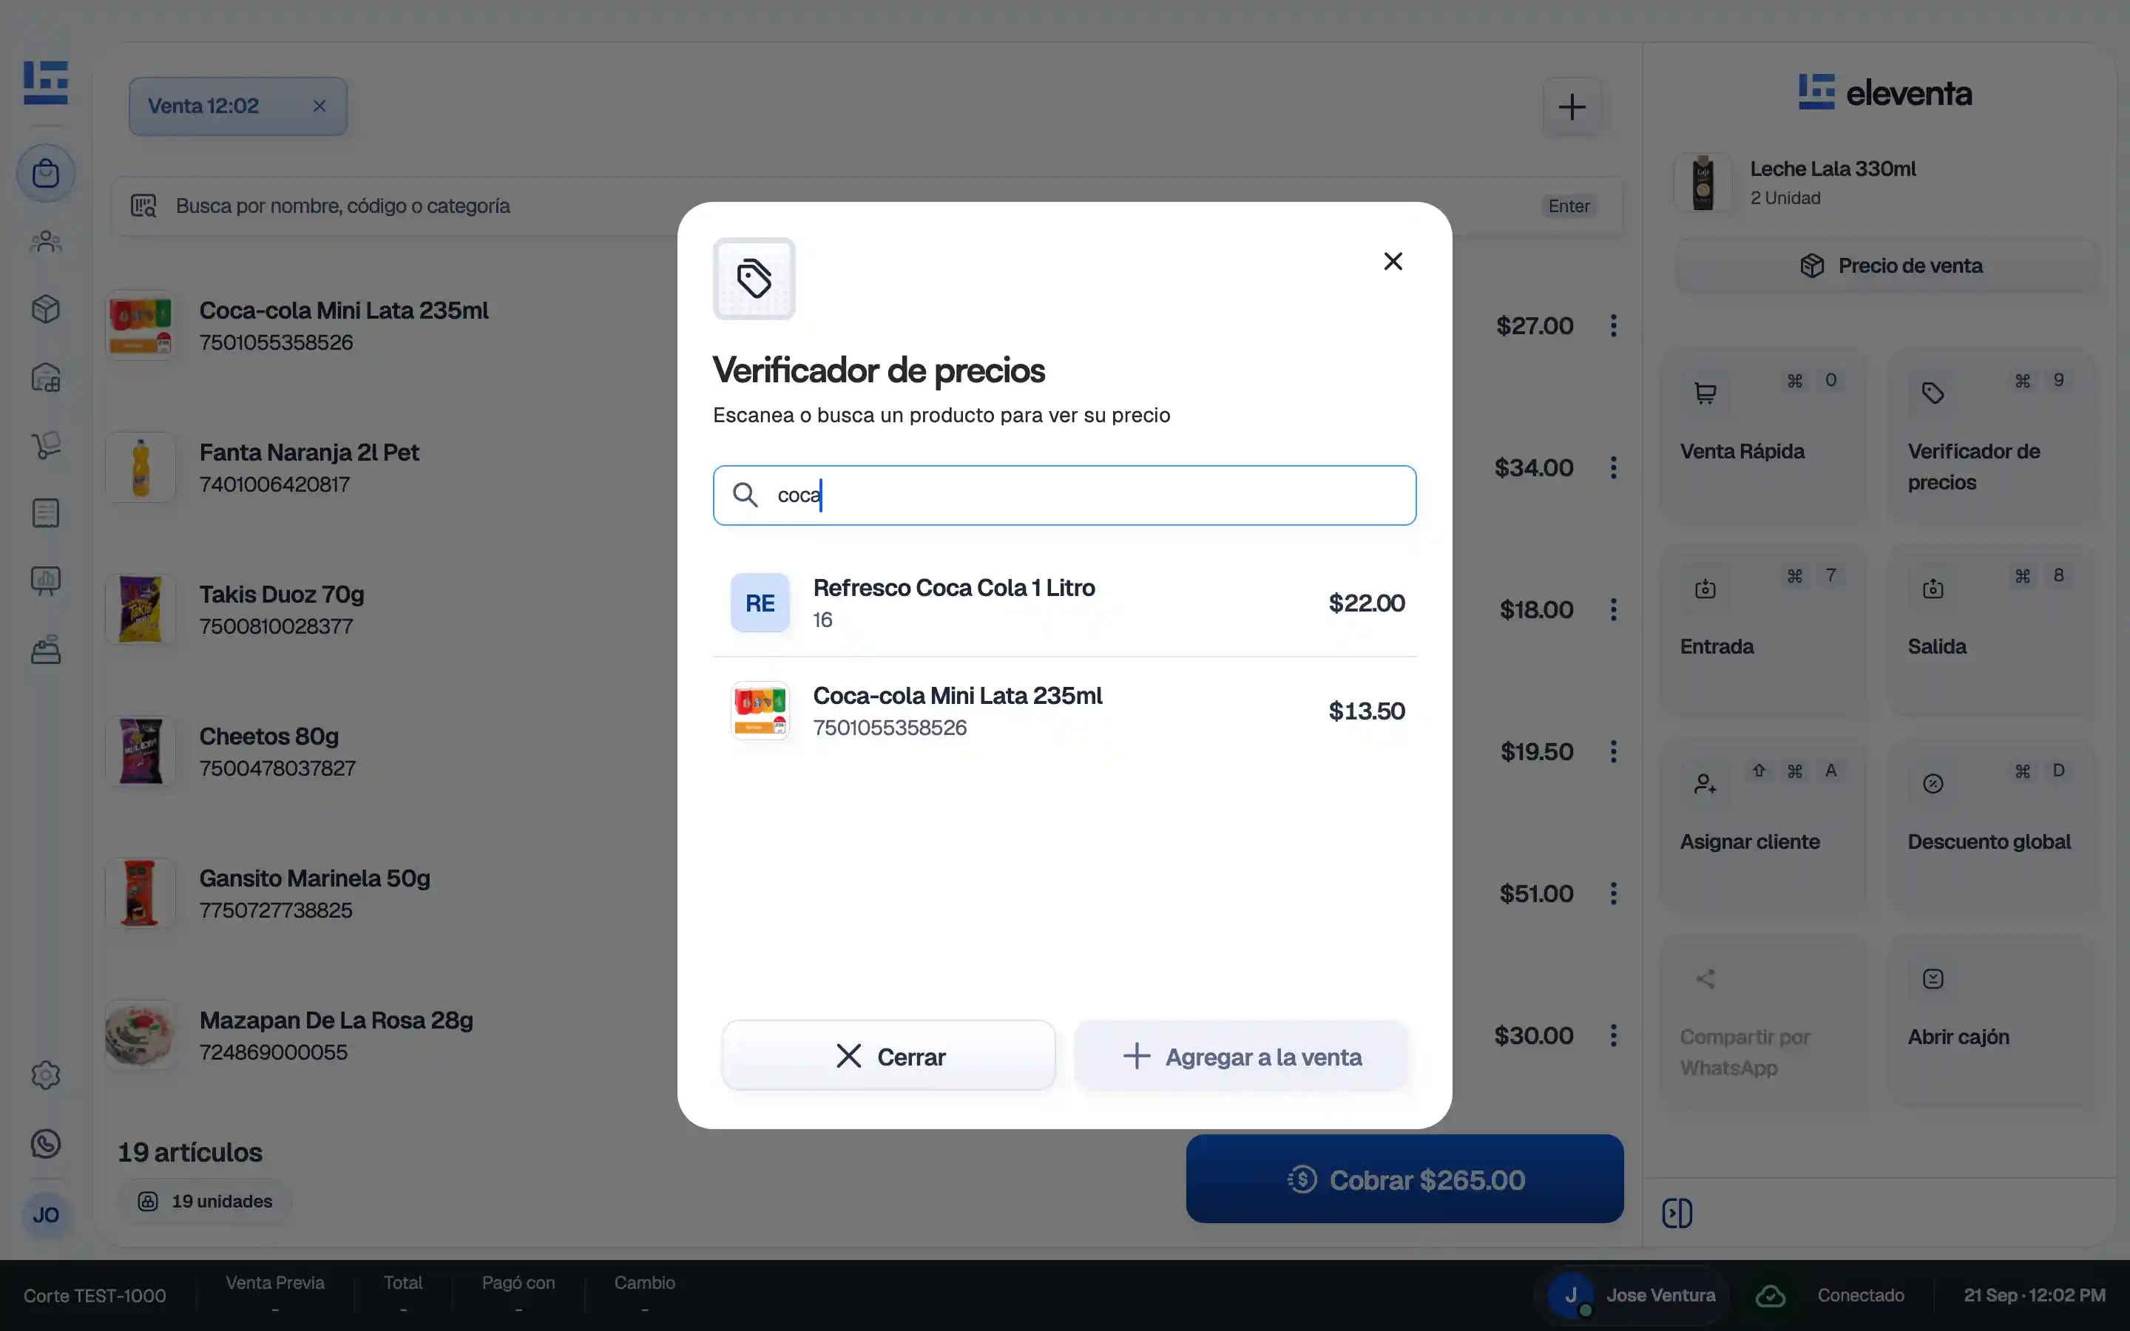The height and width of the screenshot is (1331, 2130).
Task: Click the cloud connection status icon
Action: (1770, 1296)
